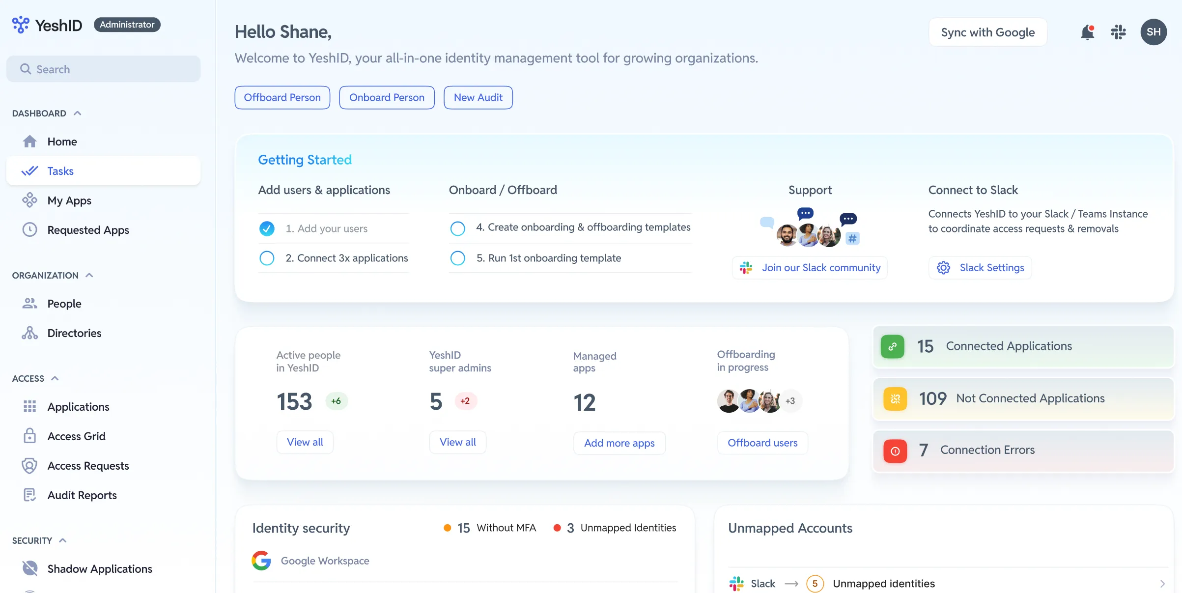
Task: Click the YeshID logo icon
Action: (x=21, y=25)
